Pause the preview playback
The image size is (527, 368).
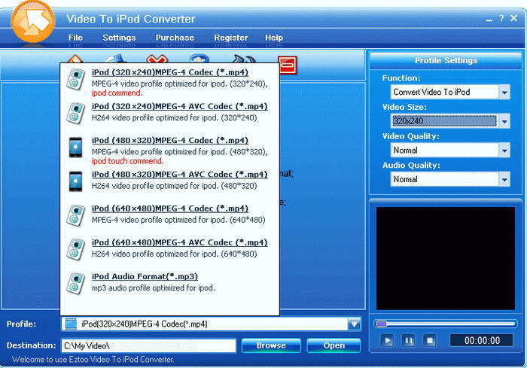408,340
